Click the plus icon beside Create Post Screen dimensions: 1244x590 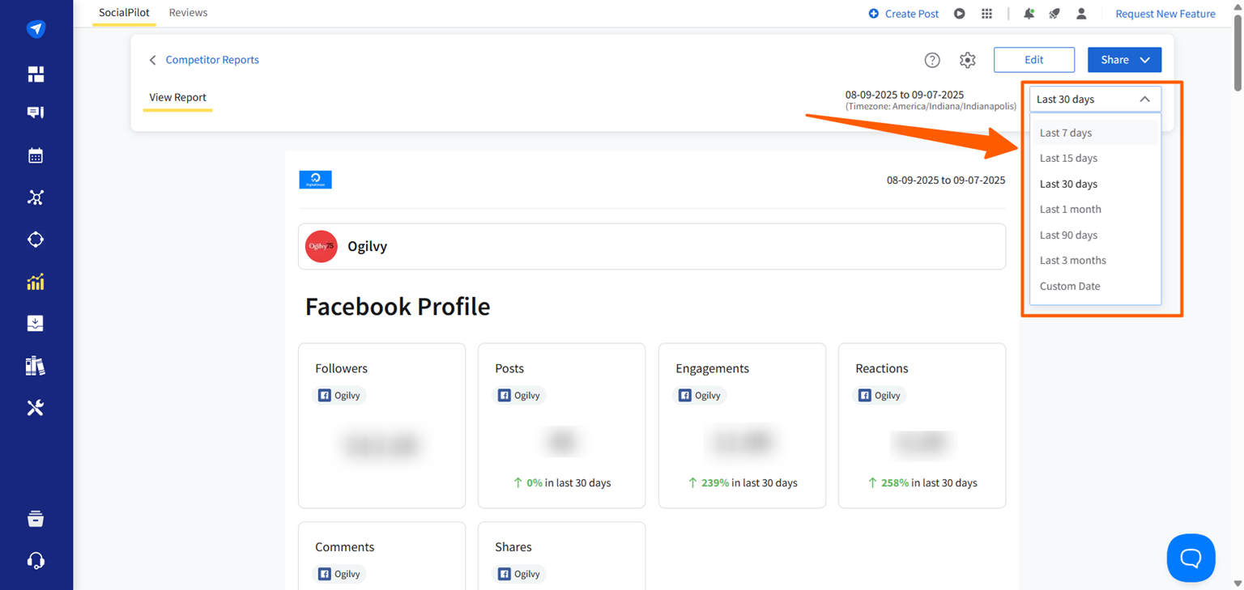(x=873, y=14)
